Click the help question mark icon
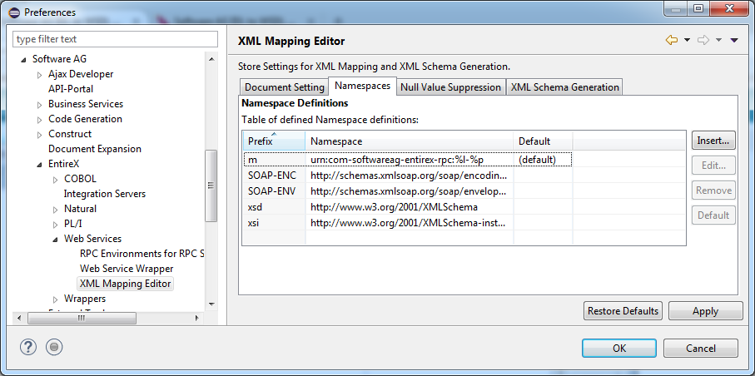 click(28, 347)
